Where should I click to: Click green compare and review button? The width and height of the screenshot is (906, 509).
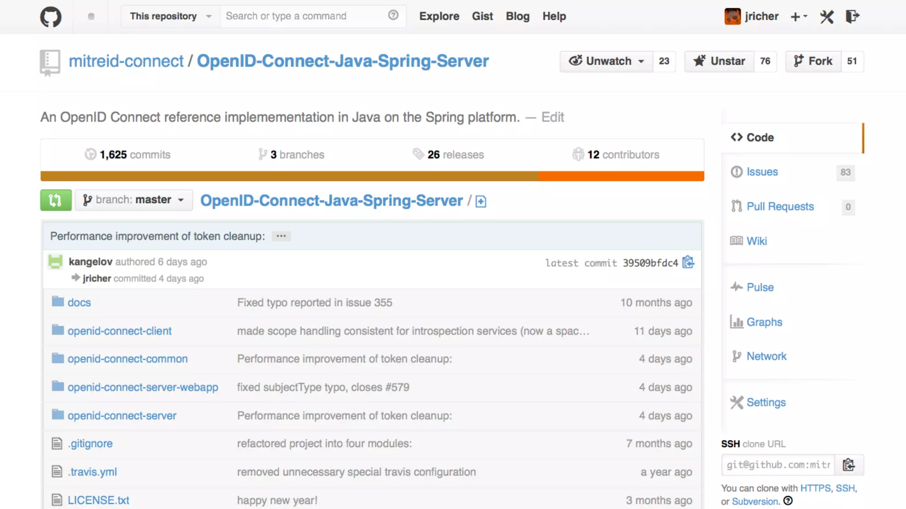pyautogui.click(x=56, y=200)
